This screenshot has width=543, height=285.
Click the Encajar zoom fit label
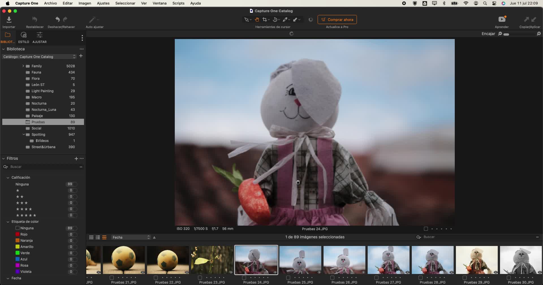(x=488, y=34)
